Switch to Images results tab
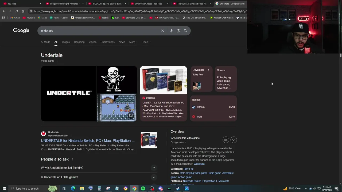The height and width of the screenshot is (192, 342). 65,42
